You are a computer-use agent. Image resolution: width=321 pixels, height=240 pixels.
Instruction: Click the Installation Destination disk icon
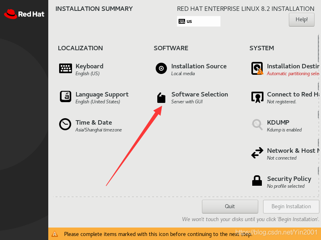pos(257,68)
